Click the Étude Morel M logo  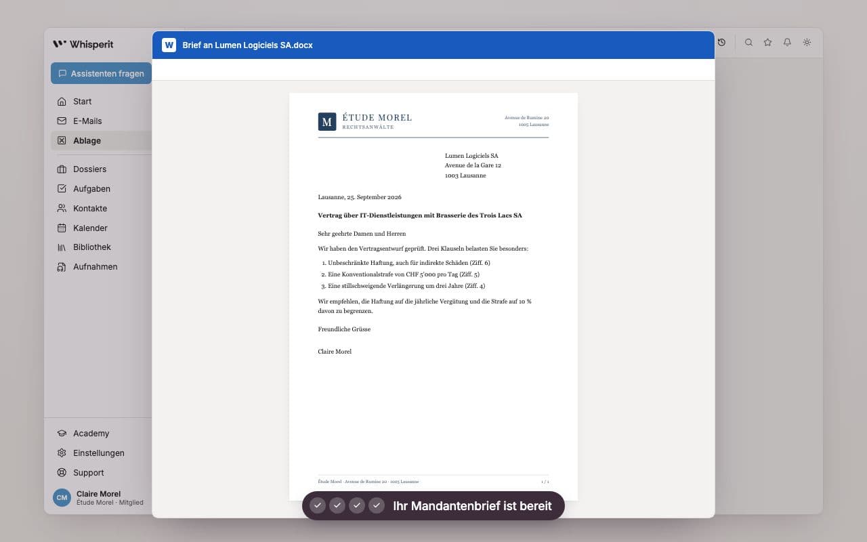tap(327, 122)
